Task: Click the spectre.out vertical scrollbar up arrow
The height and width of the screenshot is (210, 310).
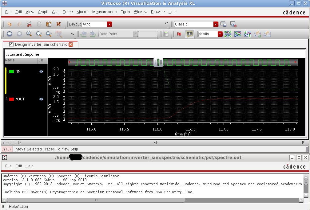Action: click(306, 177)
